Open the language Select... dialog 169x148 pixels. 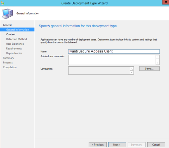pyautogui.click(x=149, y=69)
